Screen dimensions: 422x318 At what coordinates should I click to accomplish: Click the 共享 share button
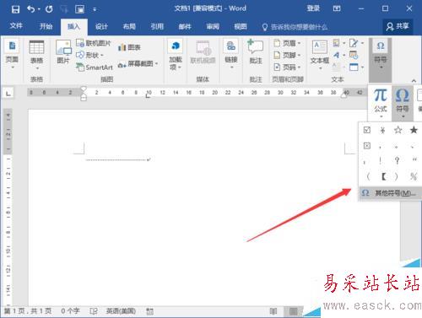pos(398,26)
